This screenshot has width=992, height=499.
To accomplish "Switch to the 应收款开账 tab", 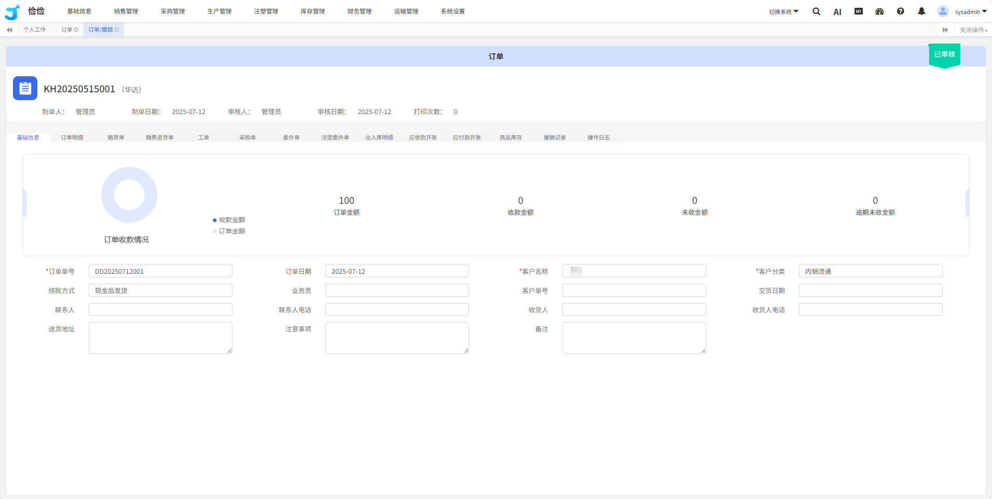I will [x=423, y=137].
